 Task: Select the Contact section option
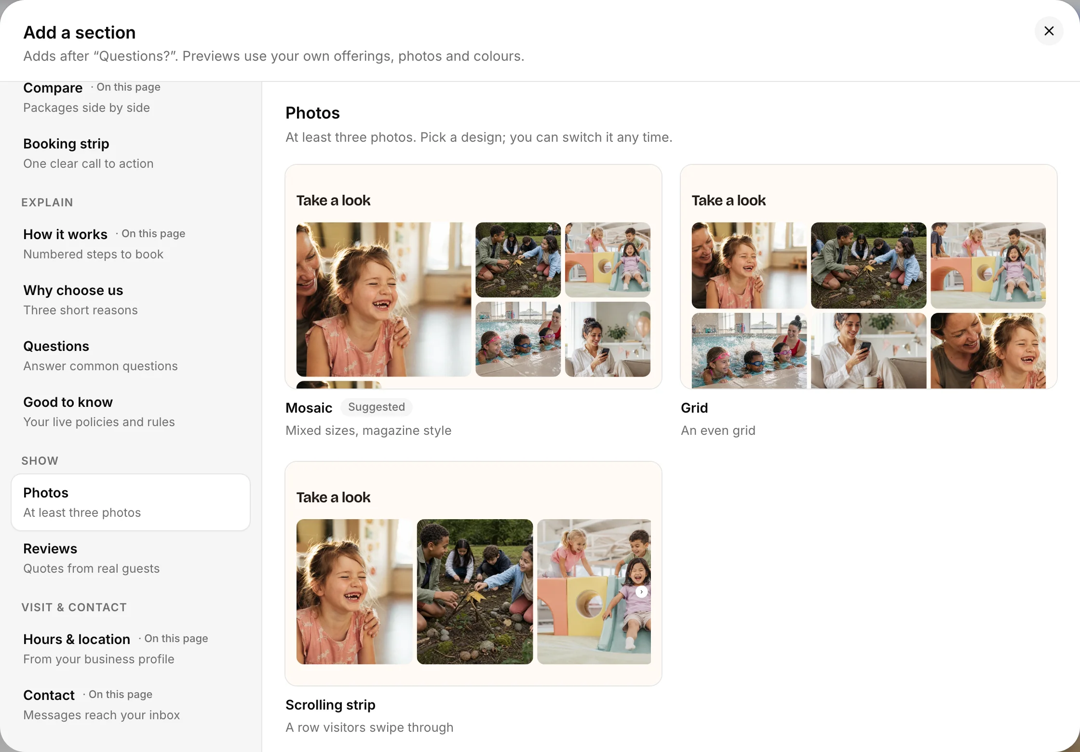pos(131,705)
